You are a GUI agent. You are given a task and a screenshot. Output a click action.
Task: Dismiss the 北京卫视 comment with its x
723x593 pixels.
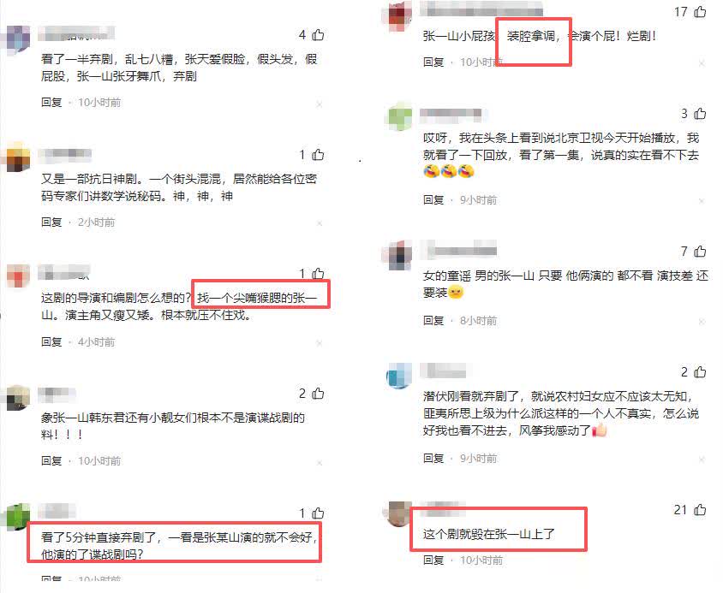coord(702,201)
